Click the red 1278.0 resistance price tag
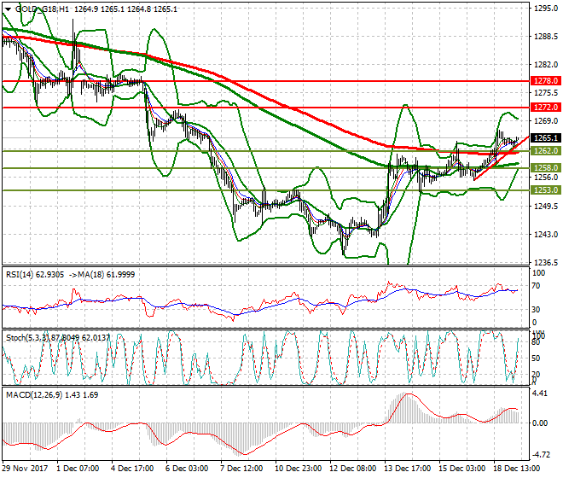Image resolution: width=563 pixels, height=478 pixels. click(x=544, y=80)
